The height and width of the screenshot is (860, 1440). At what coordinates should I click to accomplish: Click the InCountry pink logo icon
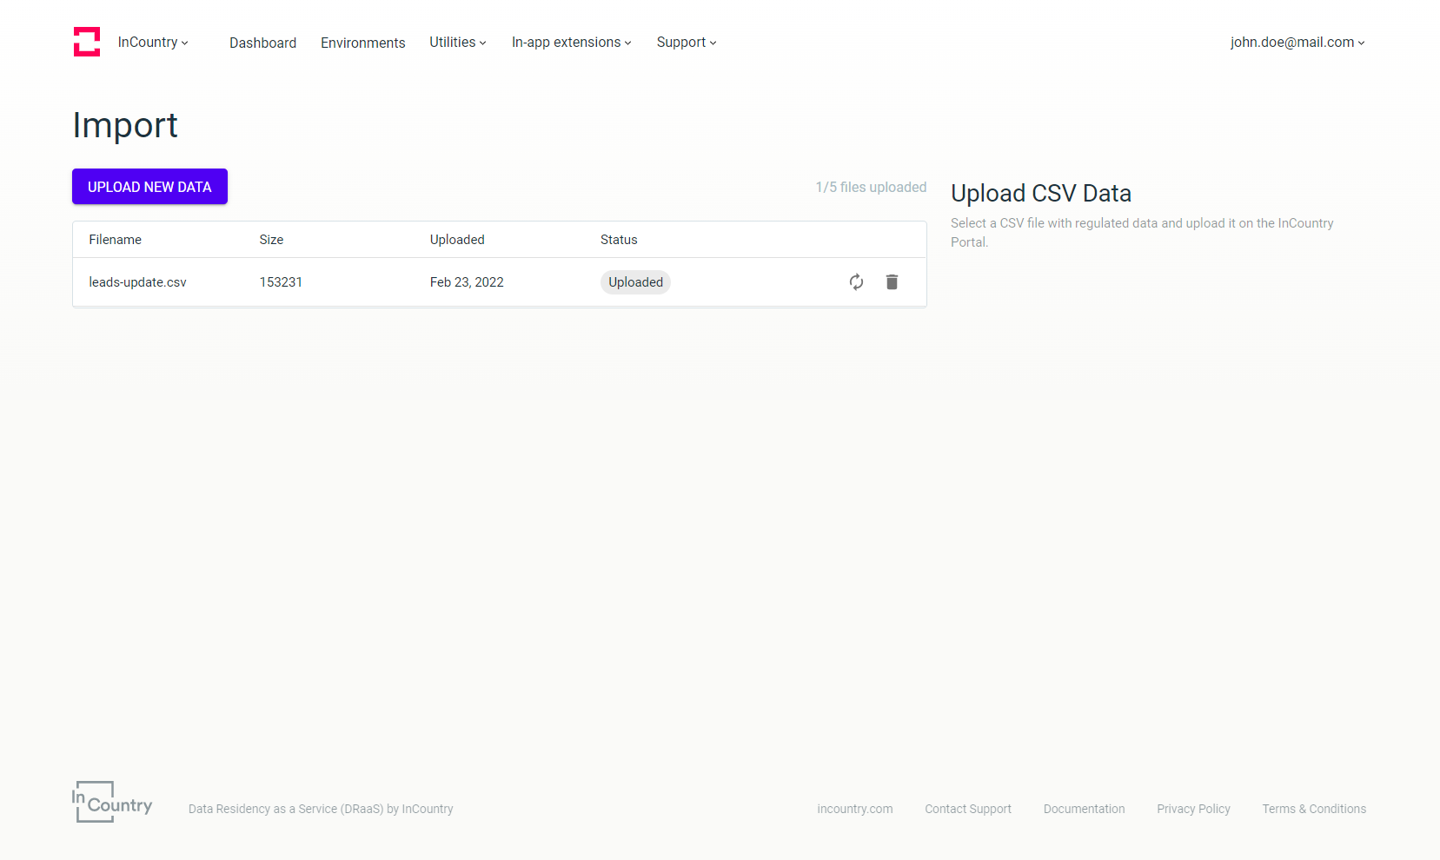coord(87,42)
